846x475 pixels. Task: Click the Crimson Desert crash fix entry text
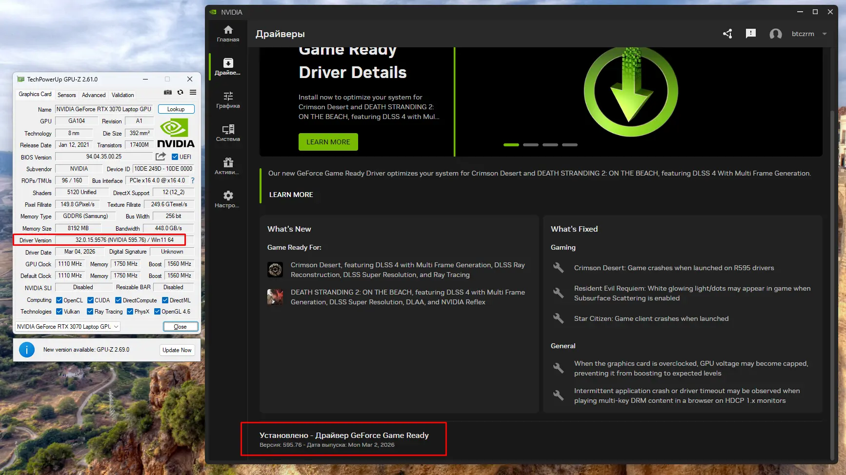(674, 268)
